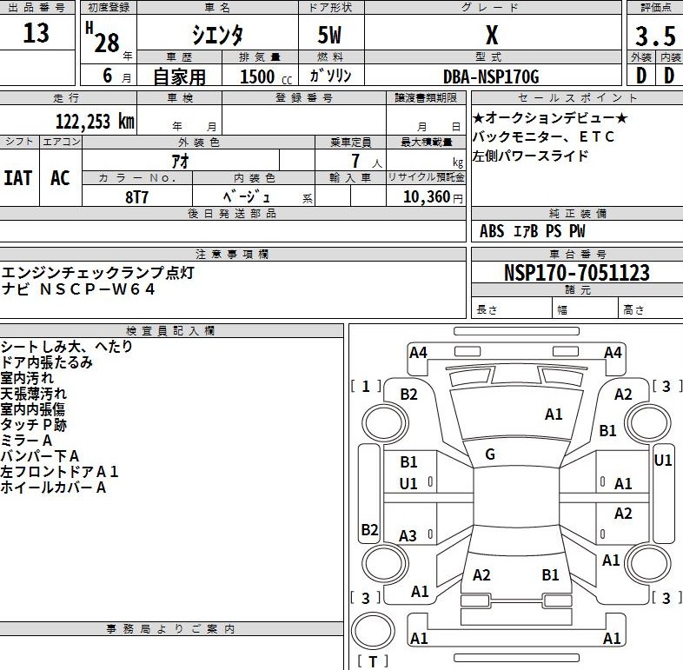
Task: Click the door type value 5W
Action: 329,35
